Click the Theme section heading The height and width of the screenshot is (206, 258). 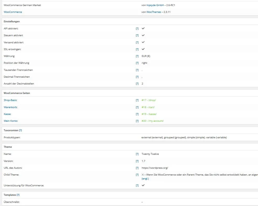point(8,147)
